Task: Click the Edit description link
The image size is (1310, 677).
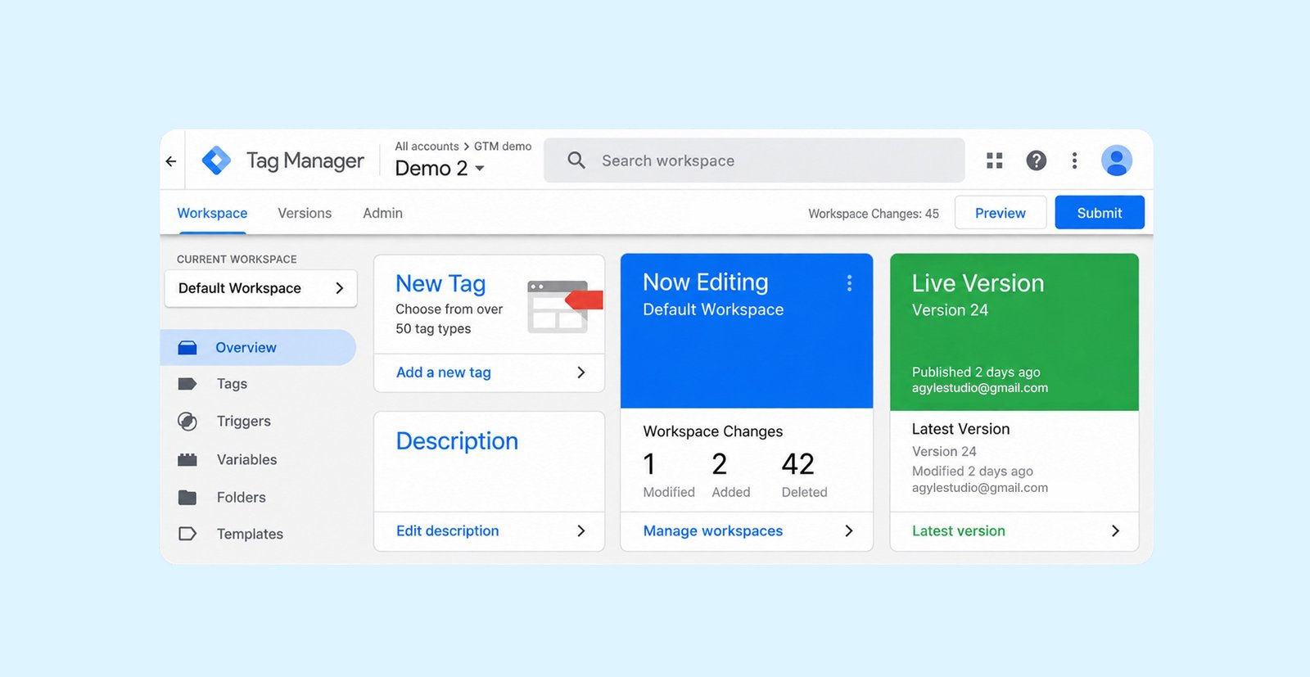Action: click(x=448, y=530)
